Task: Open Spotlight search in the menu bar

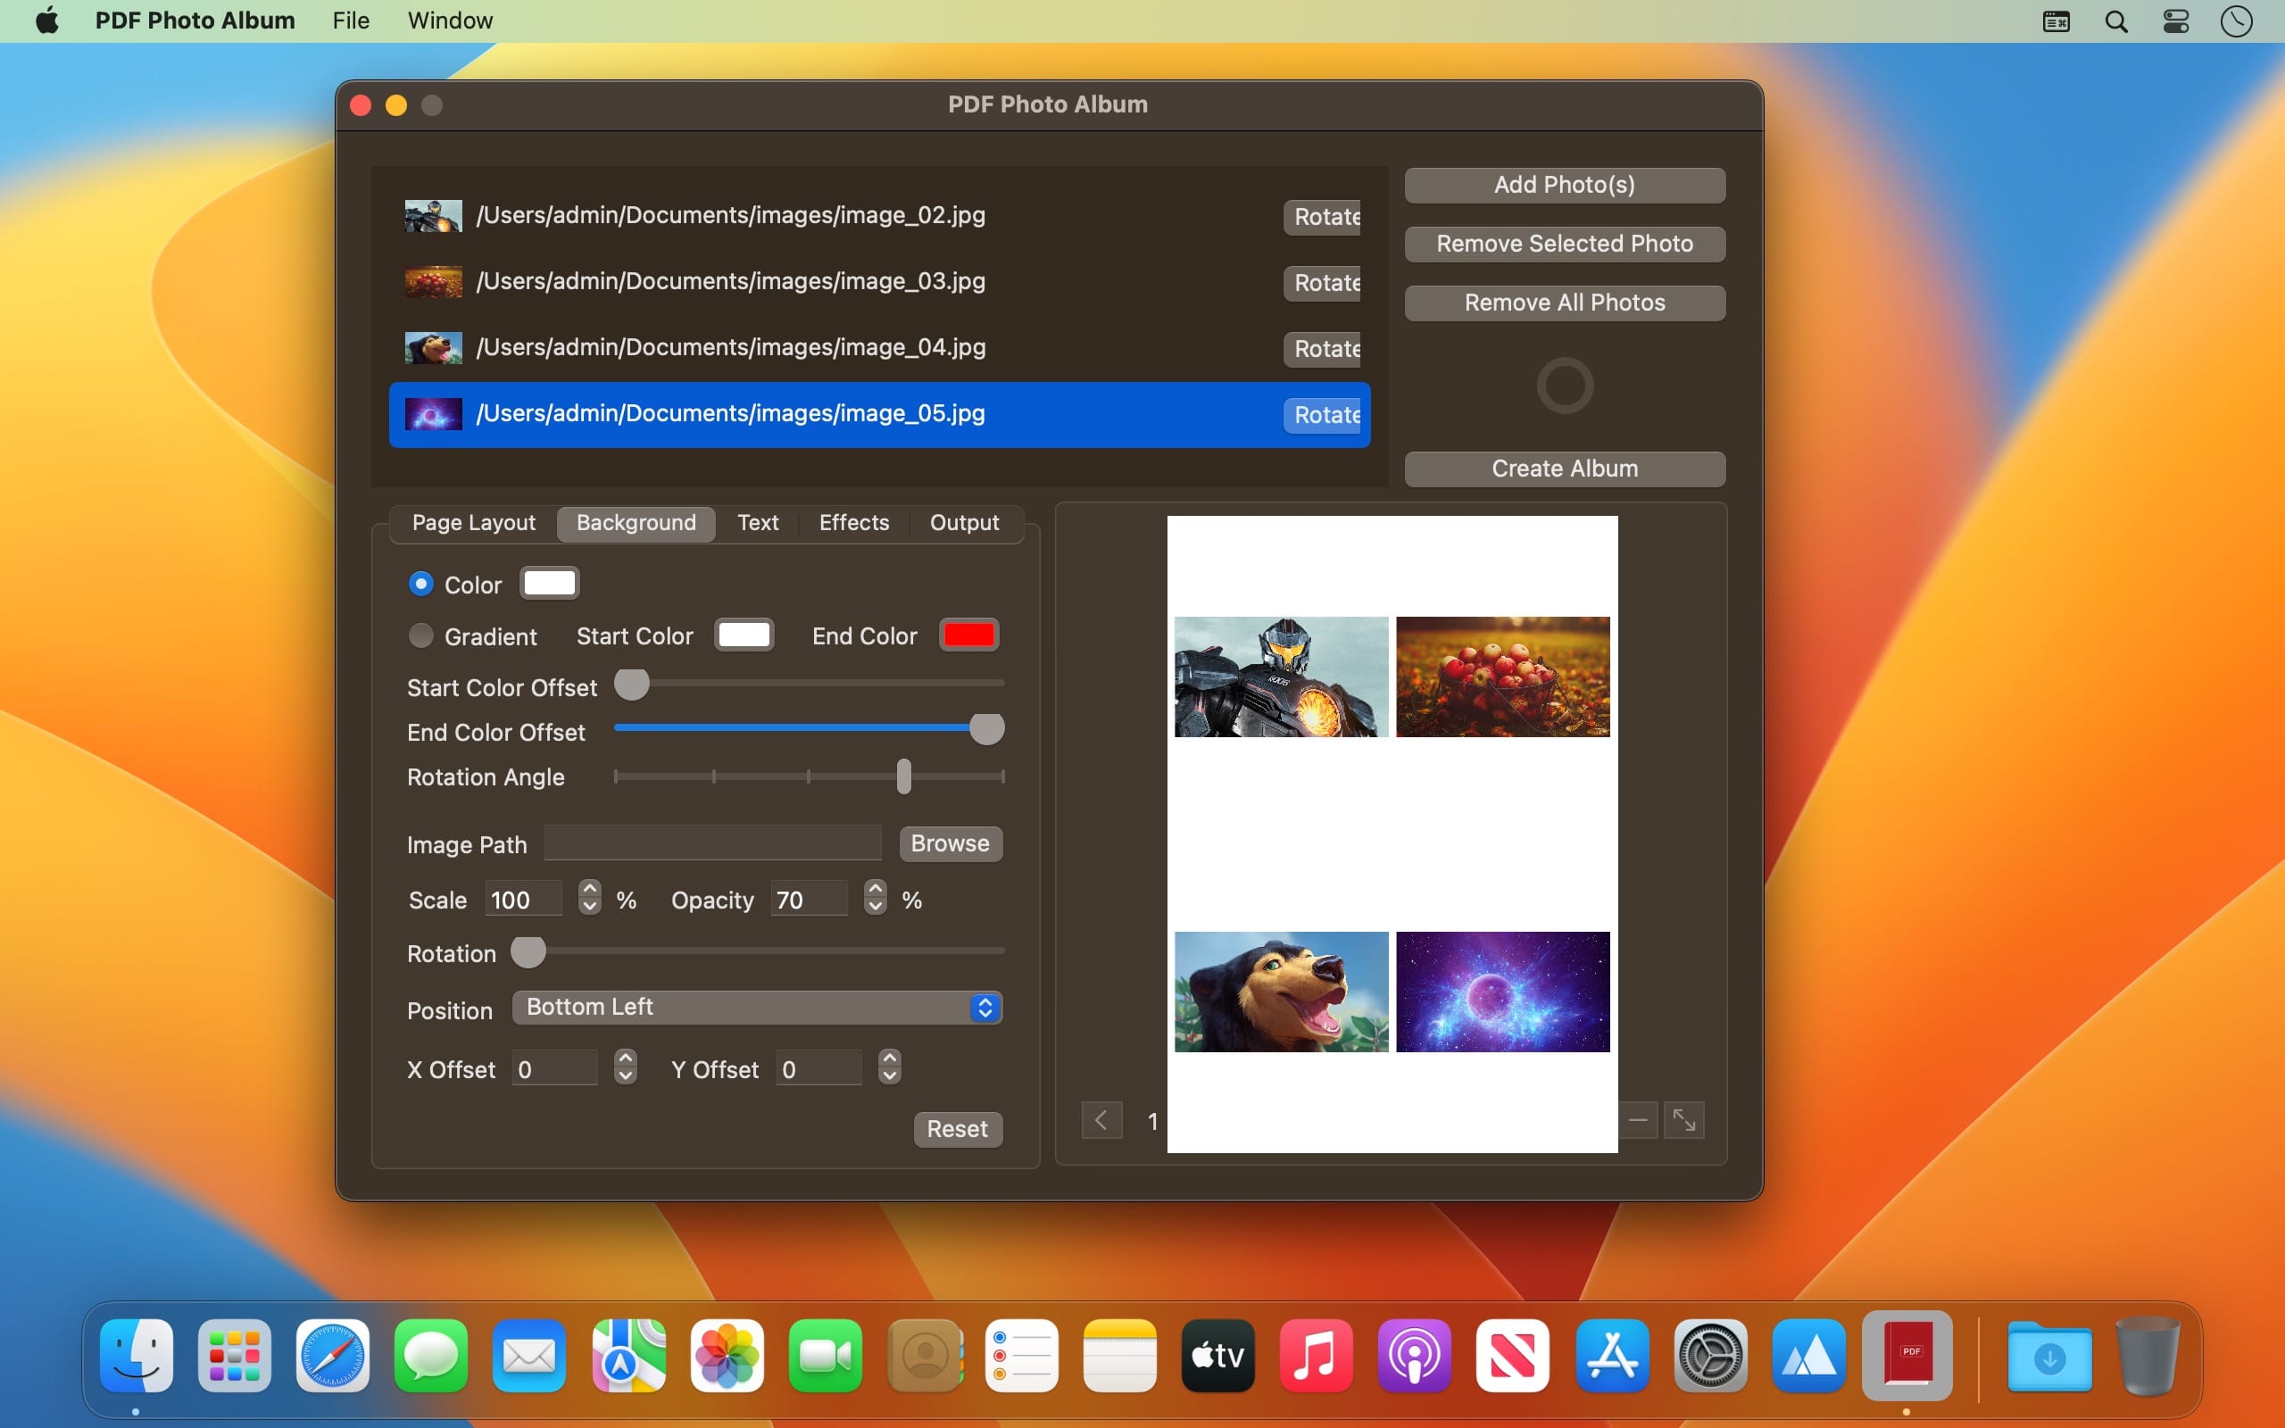Action: click(x=2116, y=21)
